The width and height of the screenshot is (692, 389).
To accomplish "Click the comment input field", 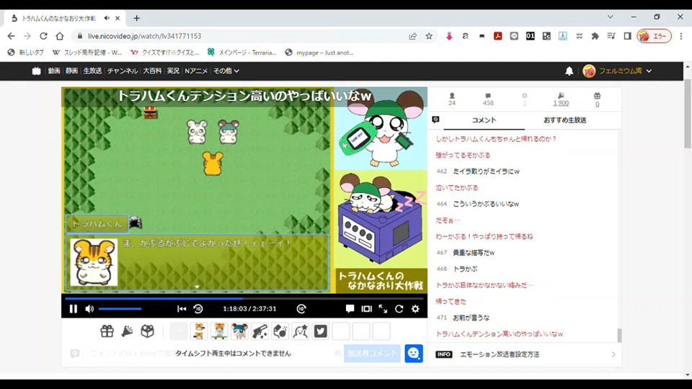I will point(212,353).
